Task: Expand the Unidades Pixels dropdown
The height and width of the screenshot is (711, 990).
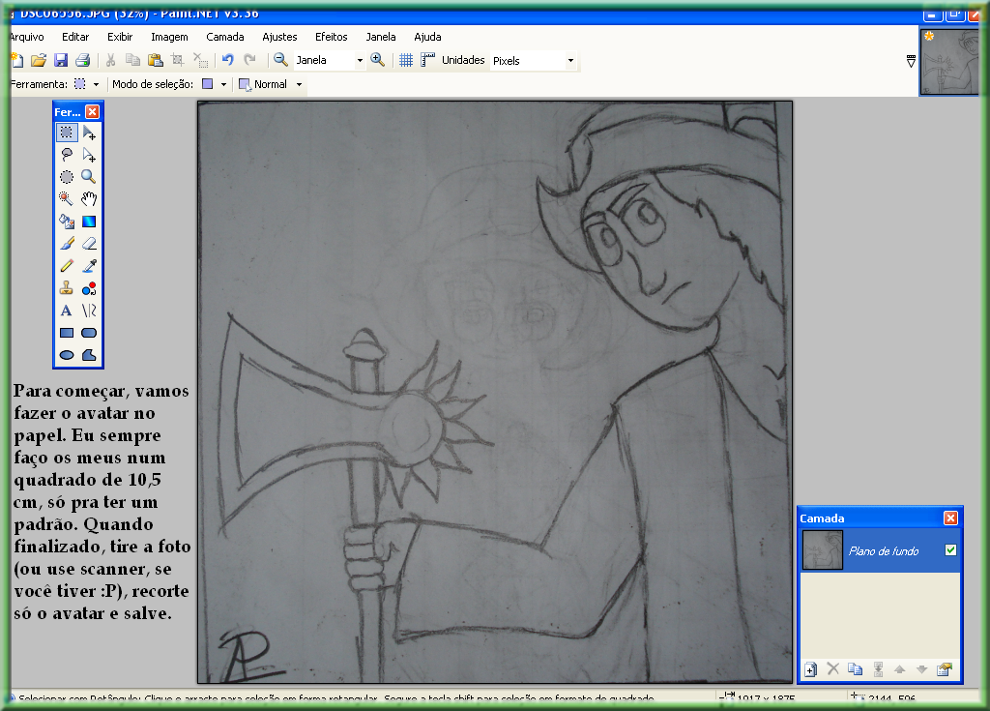Action: (570, 60)
